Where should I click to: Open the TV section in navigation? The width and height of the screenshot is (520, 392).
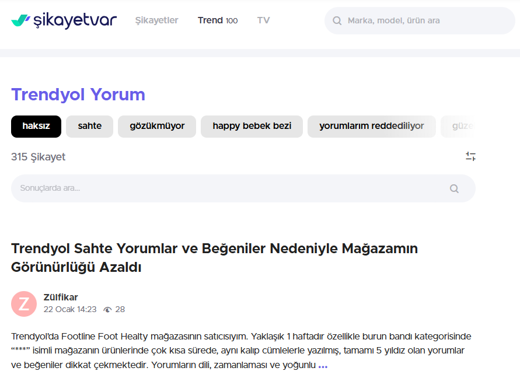[x=263, y=20]
